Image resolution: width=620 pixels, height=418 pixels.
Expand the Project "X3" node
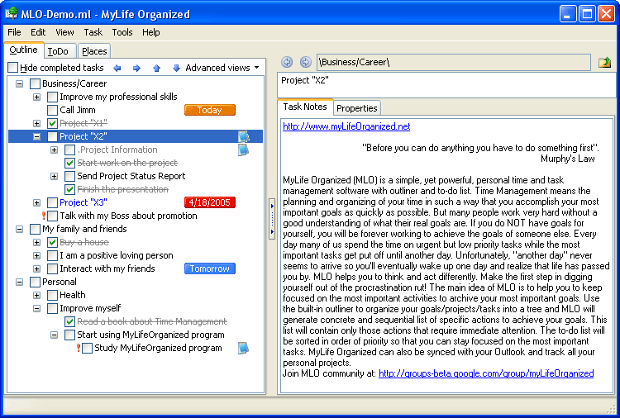[x=36, y=202]
